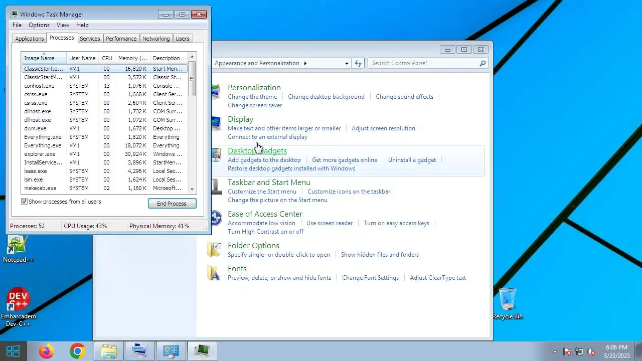The width and height of the screenshot is (642, 361).
Task: Click Show hidden files and folders
Action: (380, 255)
